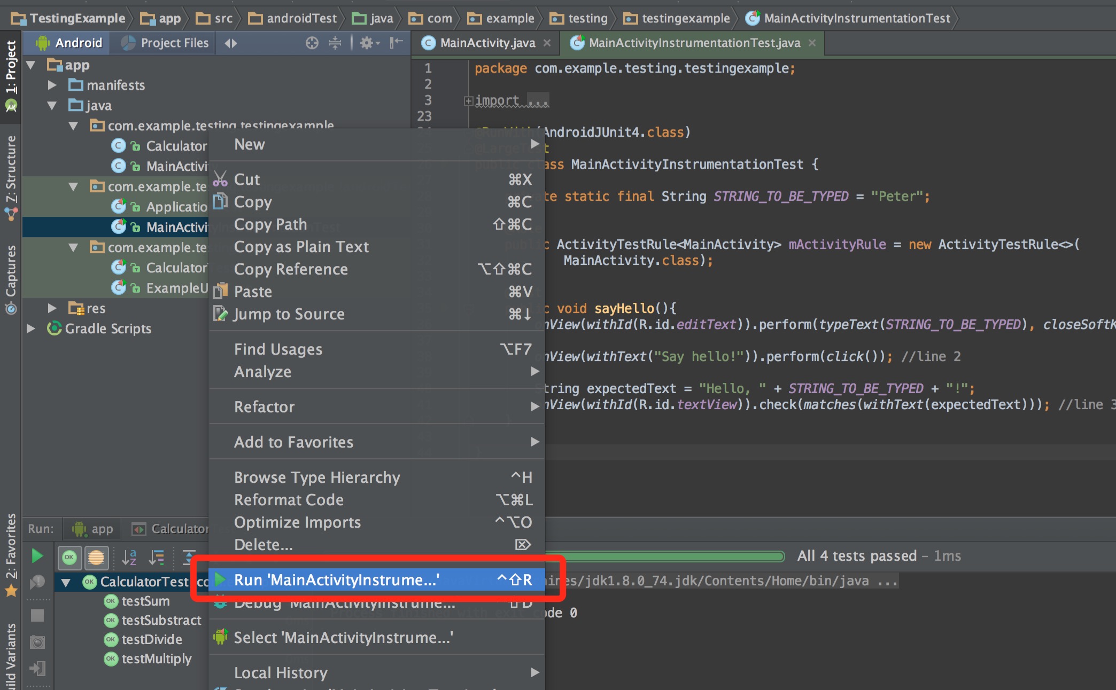Viewport: 1116px width, 690px height.
Task: Close the MainActivity.java editor tab
Action: click(547, 43)
